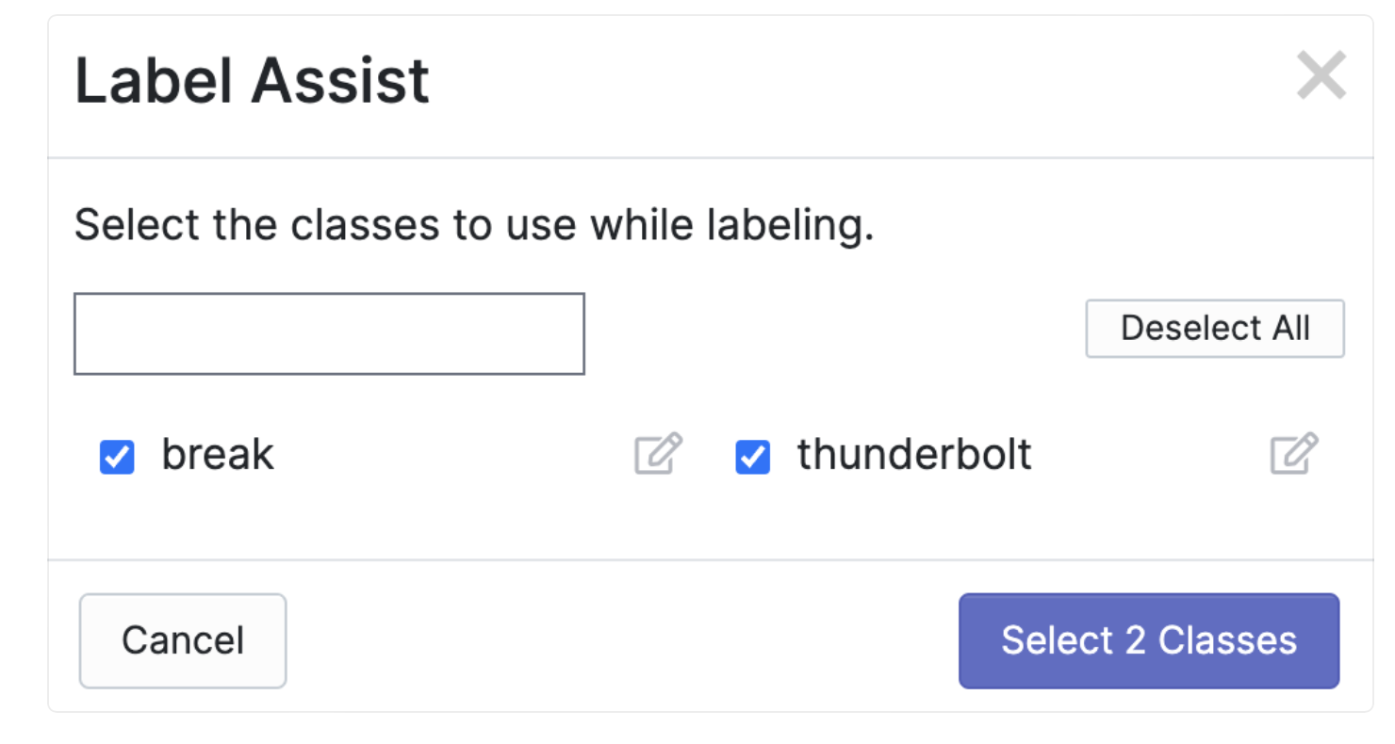Open the pencil icon beside break
The width and height of the screenshot is (1395, 744).
click(x=657, y=454)
